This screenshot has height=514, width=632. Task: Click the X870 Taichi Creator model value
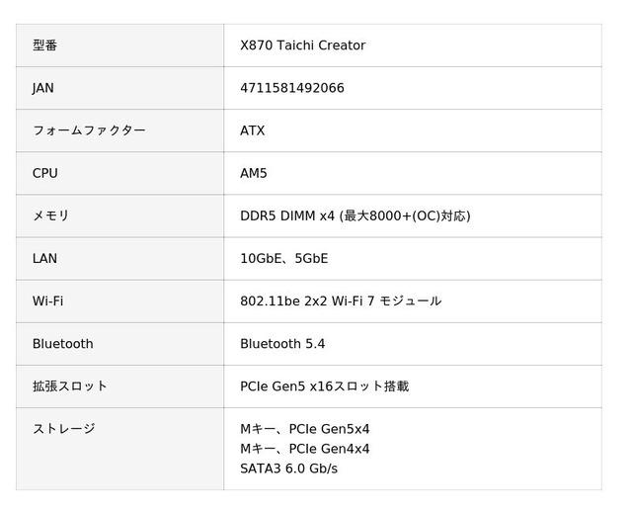[x=302, y=45]
